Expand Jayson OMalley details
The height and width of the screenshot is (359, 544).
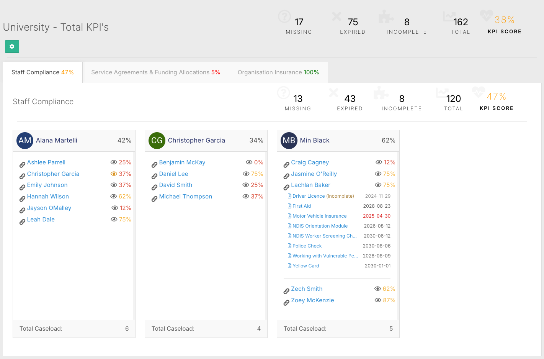click(x=49, y=208)
